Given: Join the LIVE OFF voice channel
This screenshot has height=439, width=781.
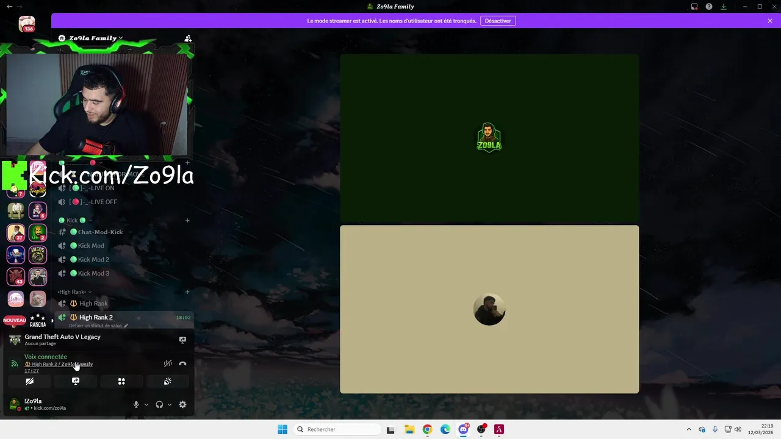Looking at the screenshot, I should [123, 202].
